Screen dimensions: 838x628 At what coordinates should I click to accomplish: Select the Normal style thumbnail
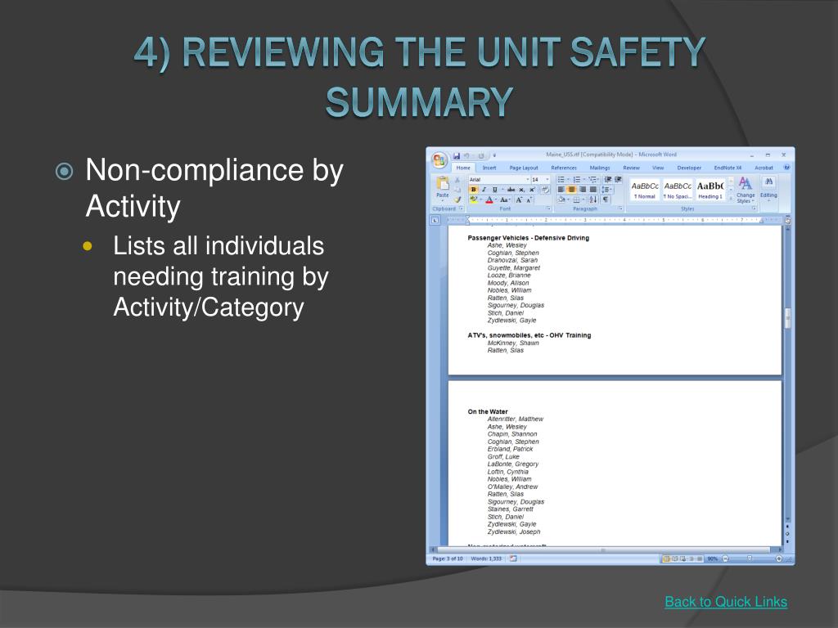(x=645, y=190)
